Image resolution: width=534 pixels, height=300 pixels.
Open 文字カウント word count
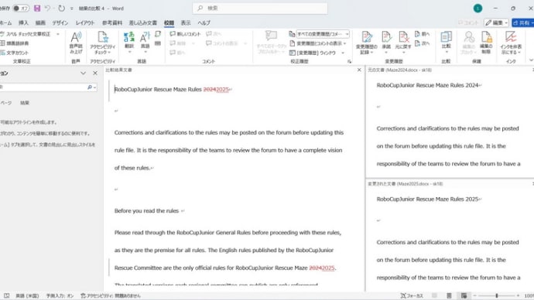(x=15, y=53)
